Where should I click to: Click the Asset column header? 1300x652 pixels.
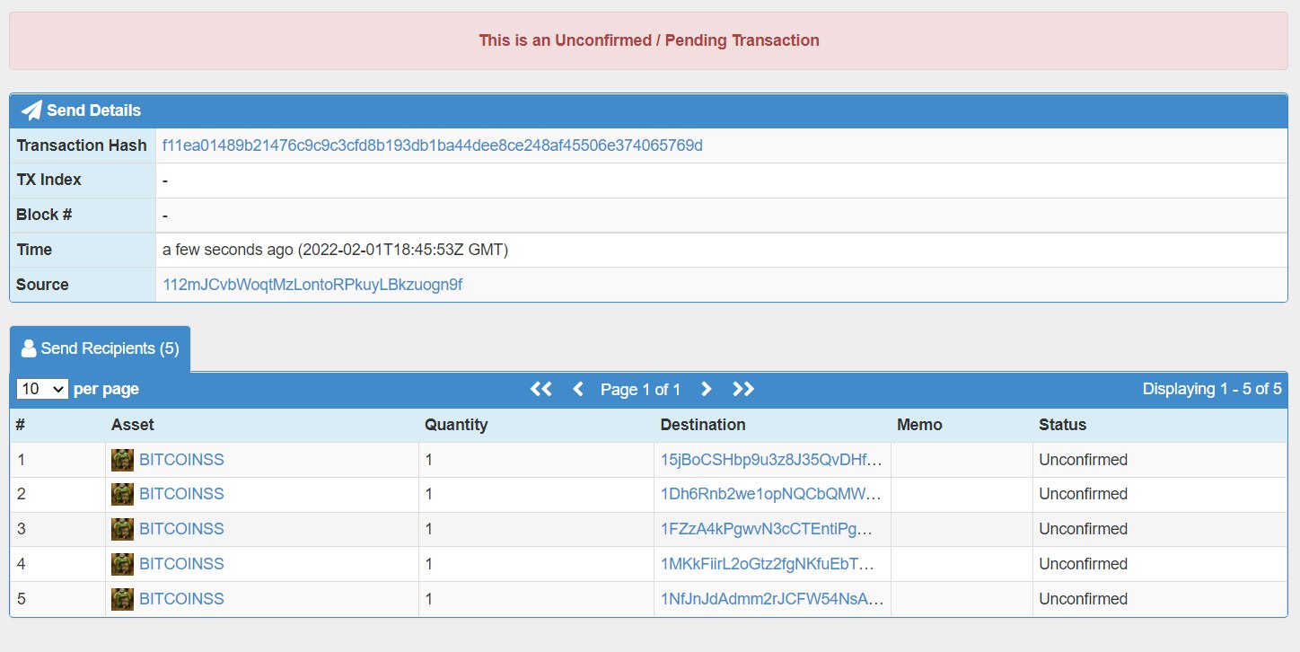133,425
